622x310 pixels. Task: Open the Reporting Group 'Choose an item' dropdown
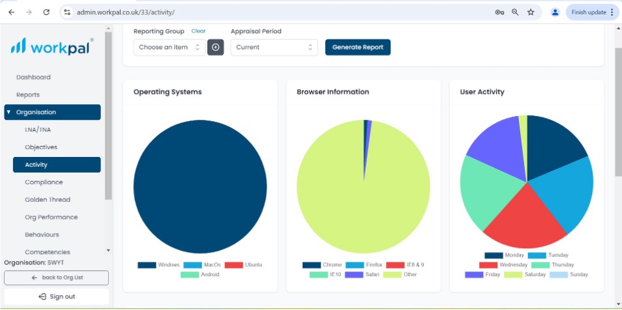[x=170, y=47]
